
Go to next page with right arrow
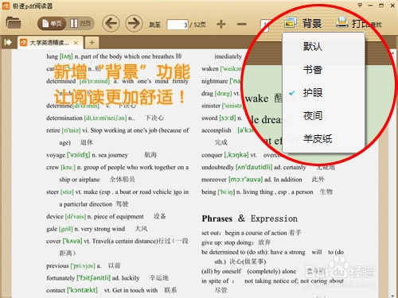(x=134, y=23)
